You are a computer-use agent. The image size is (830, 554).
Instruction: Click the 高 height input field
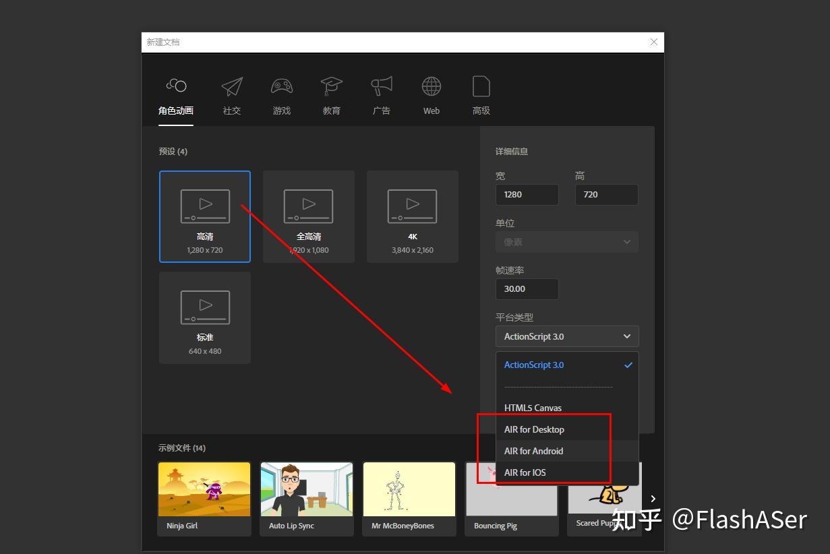(606, 195)
